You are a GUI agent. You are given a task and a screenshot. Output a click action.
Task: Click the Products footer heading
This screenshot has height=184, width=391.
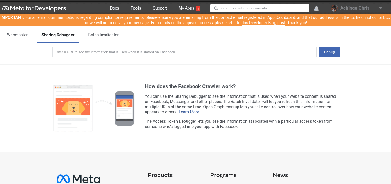(160, 175)
